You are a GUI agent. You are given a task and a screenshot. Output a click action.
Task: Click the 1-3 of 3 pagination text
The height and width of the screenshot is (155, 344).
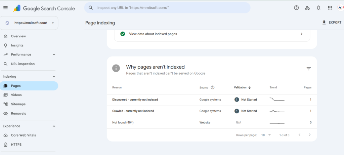(284, 135)
